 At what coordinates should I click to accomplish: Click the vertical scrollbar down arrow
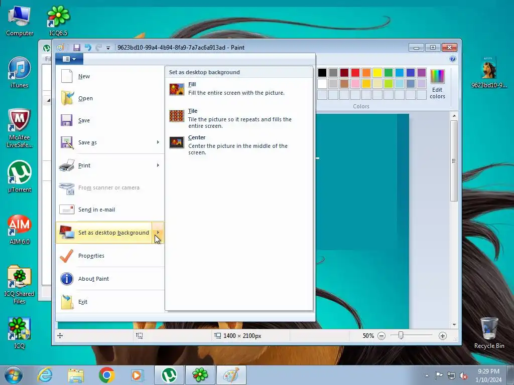point(454,324)
